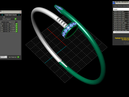Click the gem-set nail head in viewport

click(x=69, y=30)
